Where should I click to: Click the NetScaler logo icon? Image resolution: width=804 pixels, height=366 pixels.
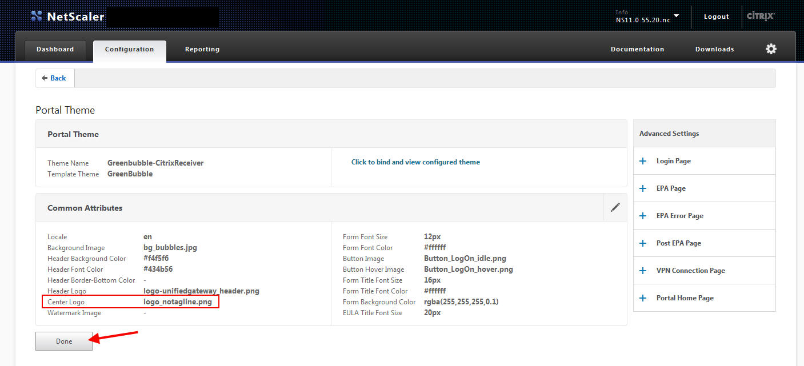click(x=37, y=16)
